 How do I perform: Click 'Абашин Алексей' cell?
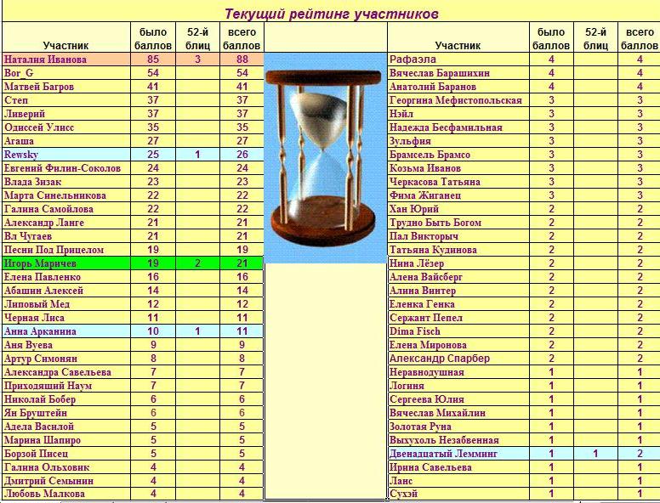pos(66,291)
